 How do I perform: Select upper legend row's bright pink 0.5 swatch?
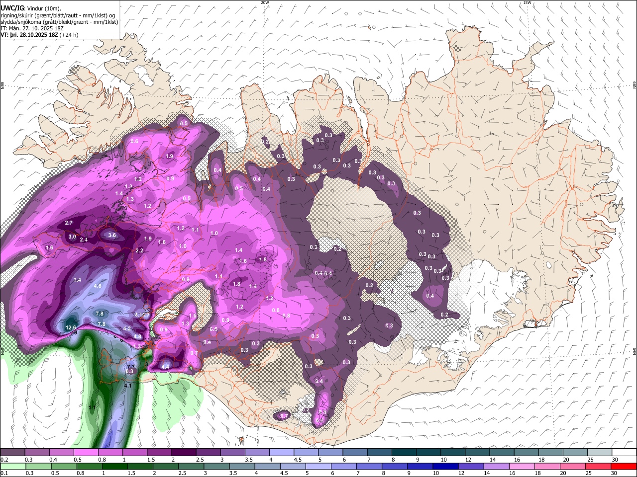point(86,452)
